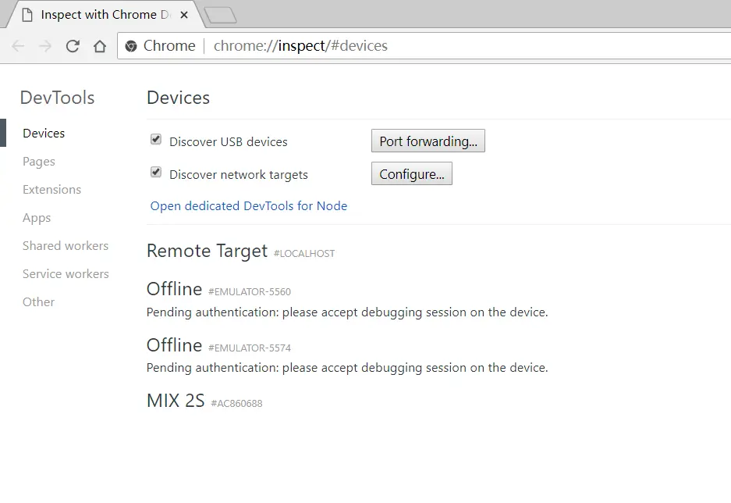
Task: Open Shared workers section
Action: coord(66,245)
